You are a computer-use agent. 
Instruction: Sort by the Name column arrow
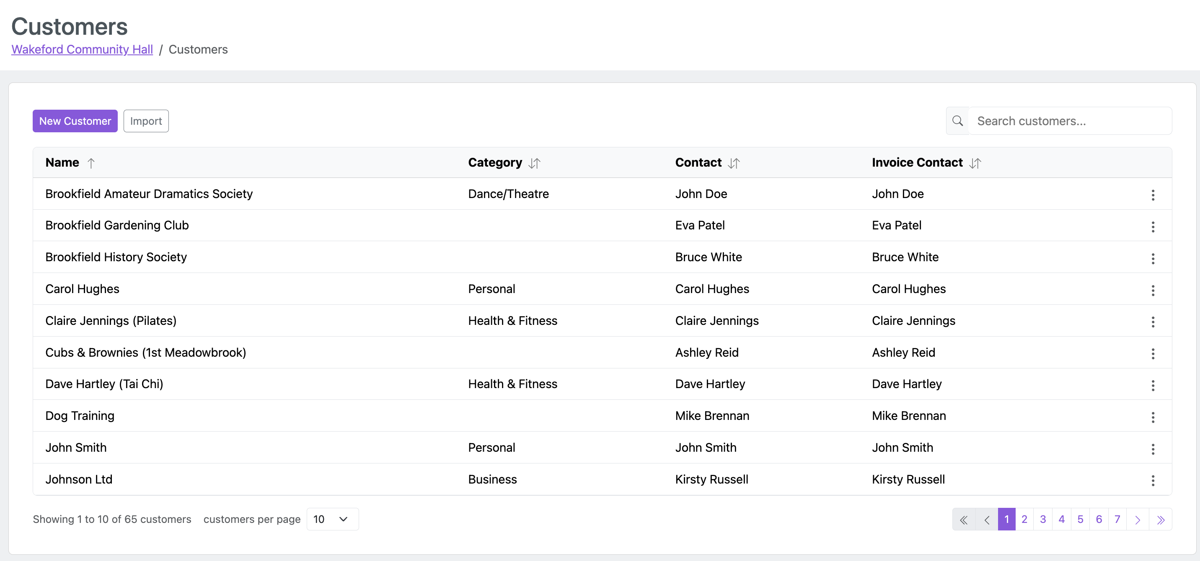(x=91, y=163)
